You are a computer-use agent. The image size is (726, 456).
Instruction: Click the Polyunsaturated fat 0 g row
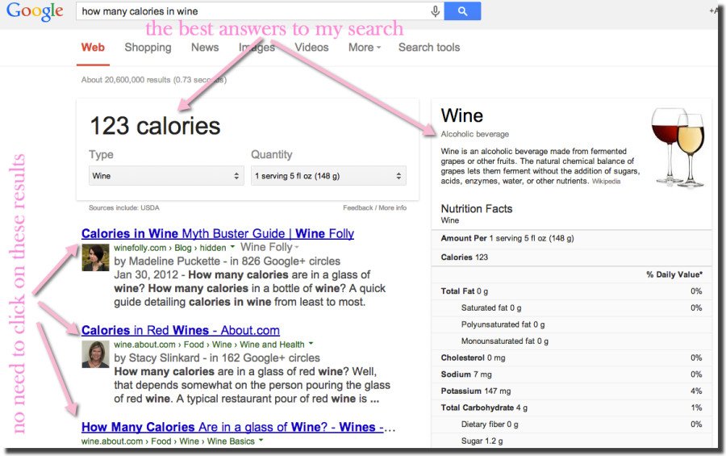tap(571, 324)
